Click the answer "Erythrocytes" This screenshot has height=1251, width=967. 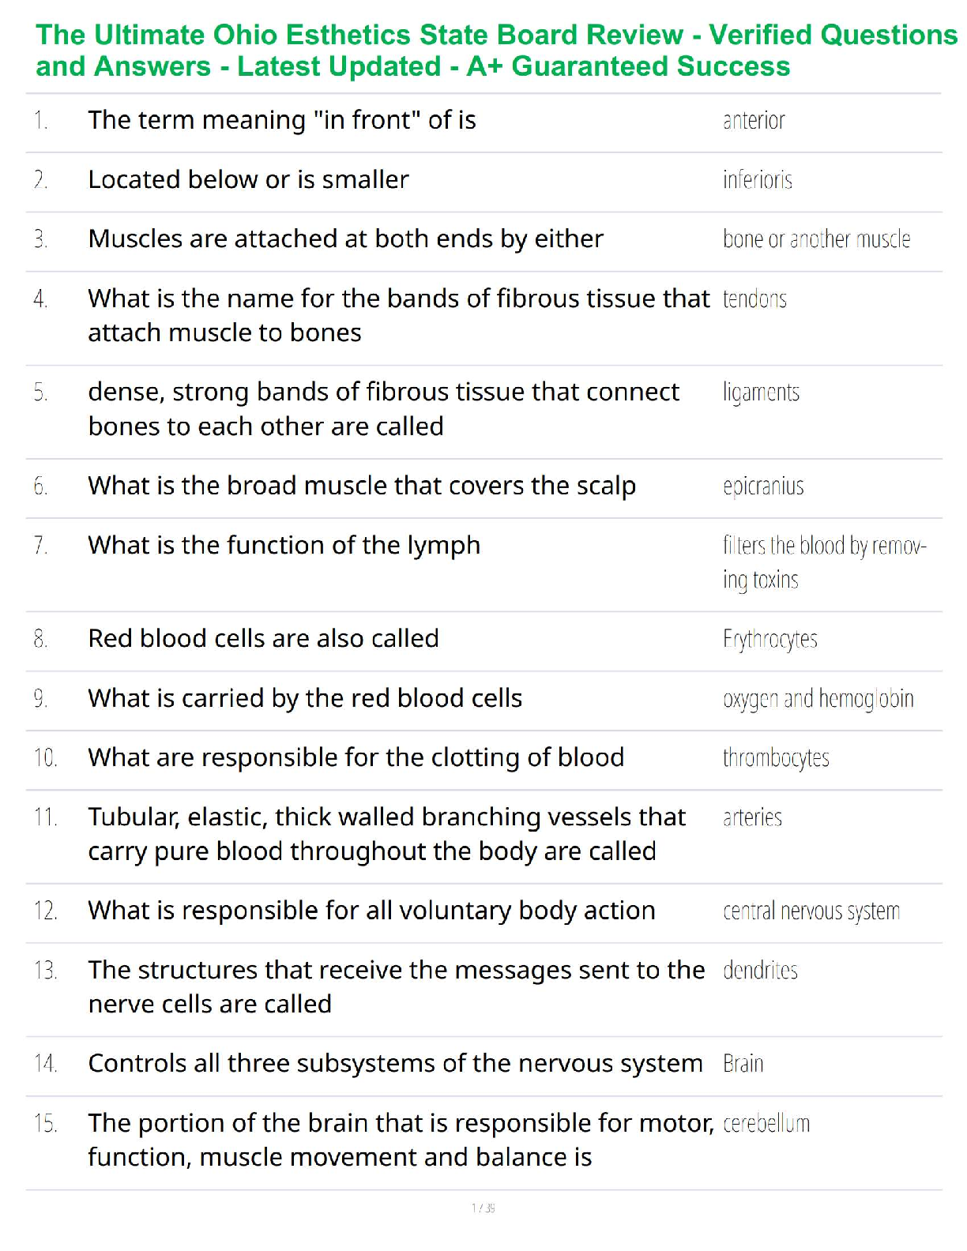click(x=769, y=639)
